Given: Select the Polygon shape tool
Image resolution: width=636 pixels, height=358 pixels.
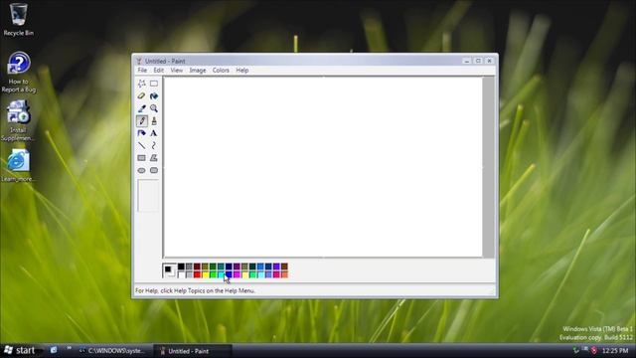Looking at the screenshot, I should (154, 158).
